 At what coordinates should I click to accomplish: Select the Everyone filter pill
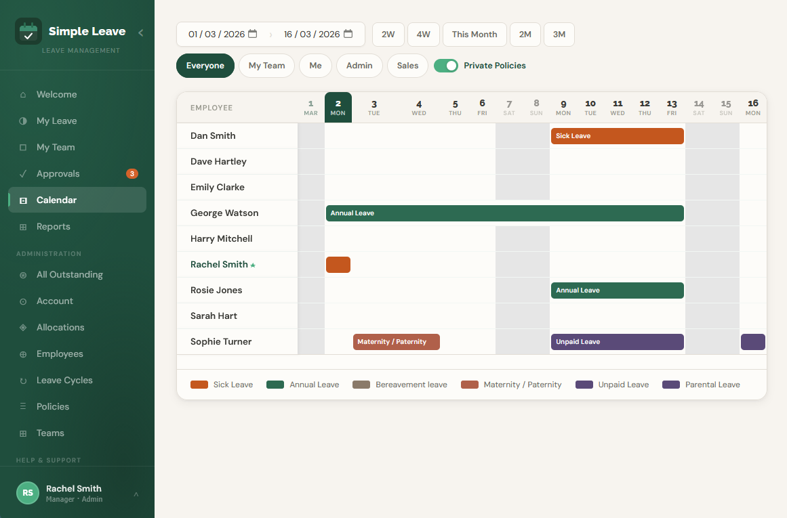click(205, 66)
